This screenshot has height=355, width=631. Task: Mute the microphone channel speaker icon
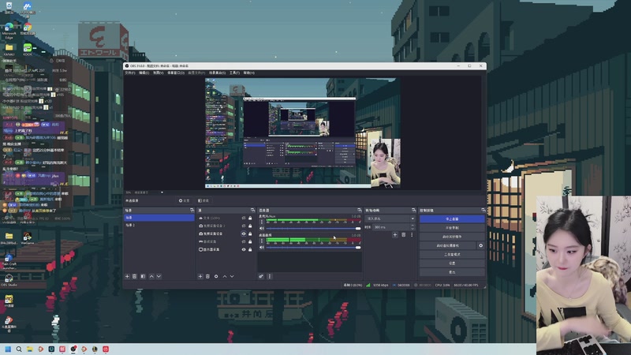[x=262, y=228]
